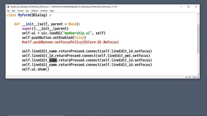207x116 pixels.
Task: Open the Options menu
Action: click(x=35, y=11)
